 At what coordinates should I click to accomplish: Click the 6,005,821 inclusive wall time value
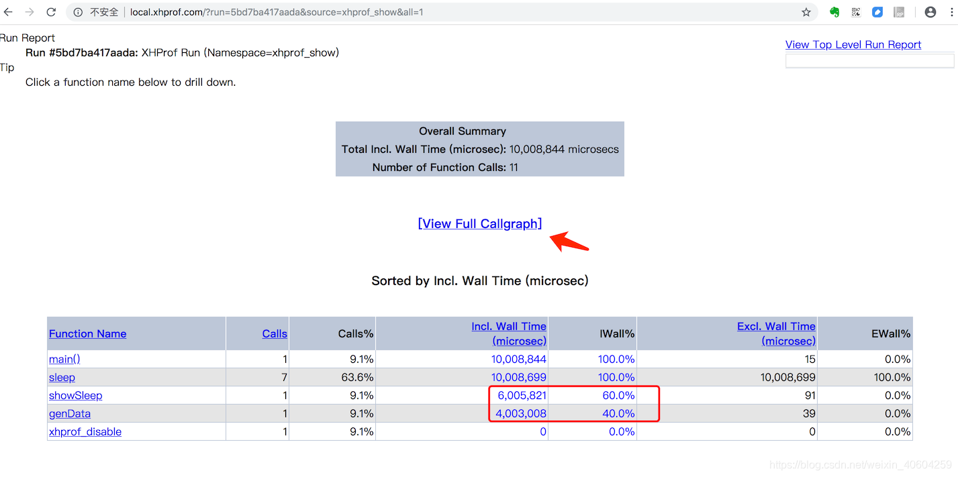[522, 395]
